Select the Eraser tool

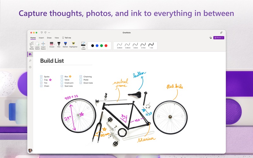click(52, 45)
